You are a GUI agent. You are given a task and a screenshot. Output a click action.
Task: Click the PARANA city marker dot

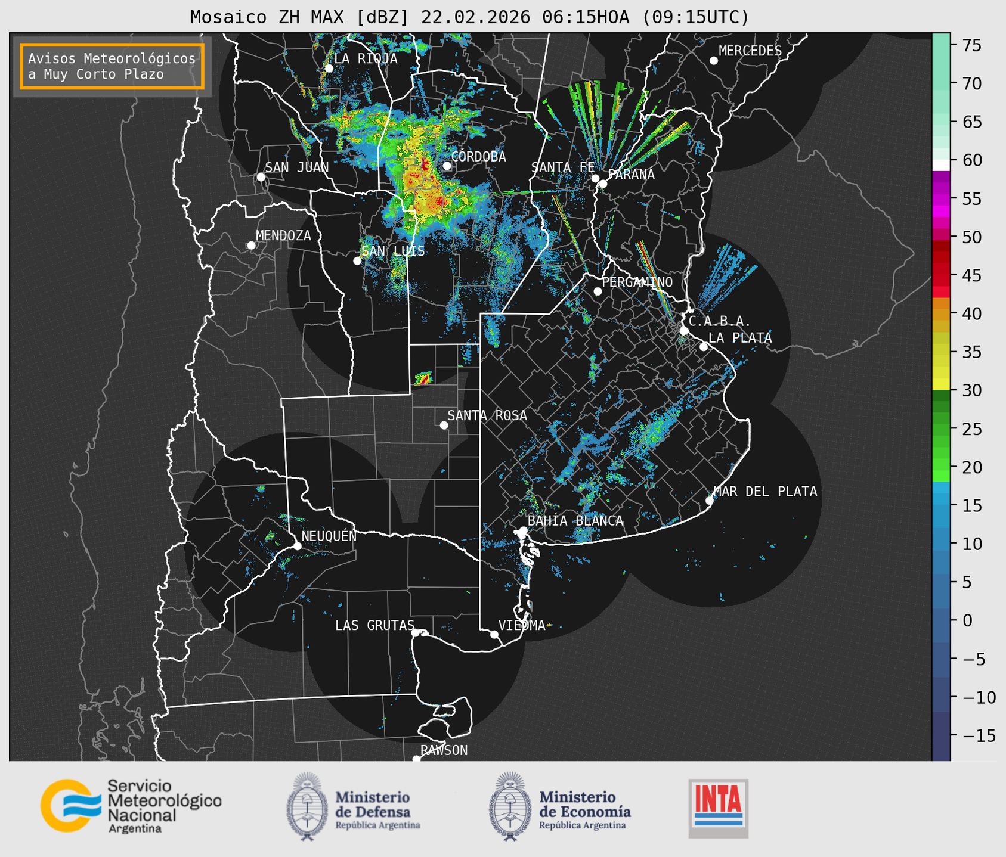coord(603,184)
